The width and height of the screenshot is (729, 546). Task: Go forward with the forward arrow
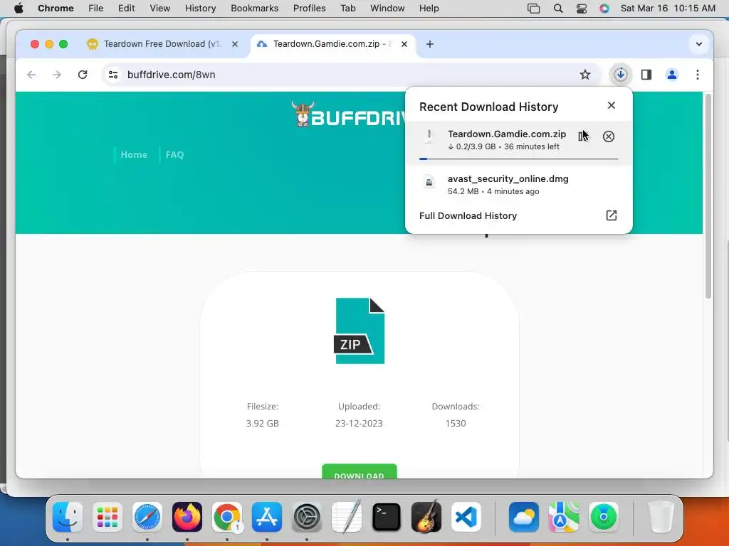tap(57, 75)
